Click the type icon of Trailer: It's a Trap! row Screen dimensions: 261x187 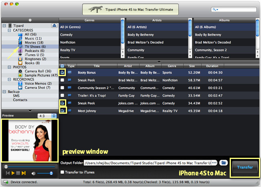point(69,95)
